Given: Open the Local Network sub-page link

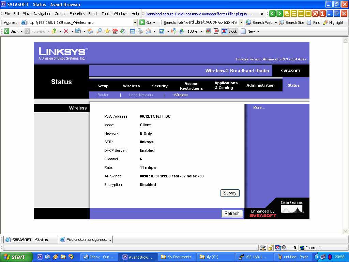Looking at the screenshot, I should point(141,95).
